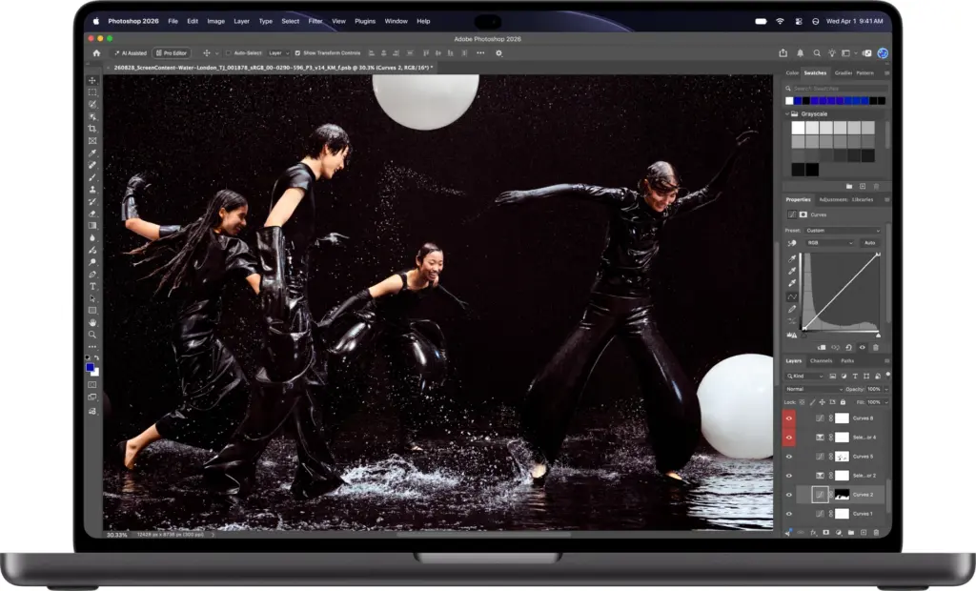Hide the Curves 2 layer
This screenshot has width=976, height=591.
coord(788,495)
